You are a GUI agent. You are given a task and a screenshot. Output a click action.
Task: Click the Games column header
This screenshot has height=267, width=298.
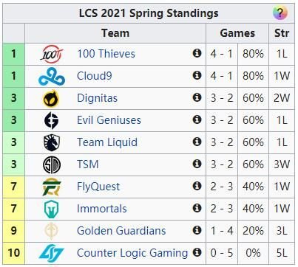pyautogui.click(x=237, y=33)
